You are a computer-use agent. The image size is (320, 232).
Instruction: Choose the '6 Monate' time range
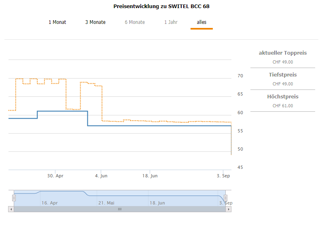135,22
